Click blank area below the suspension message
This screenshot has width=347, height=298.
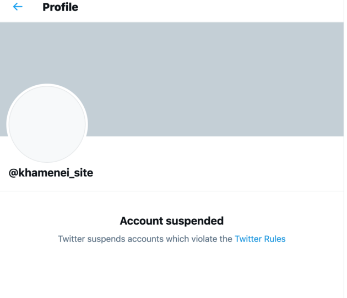[172, 272]
